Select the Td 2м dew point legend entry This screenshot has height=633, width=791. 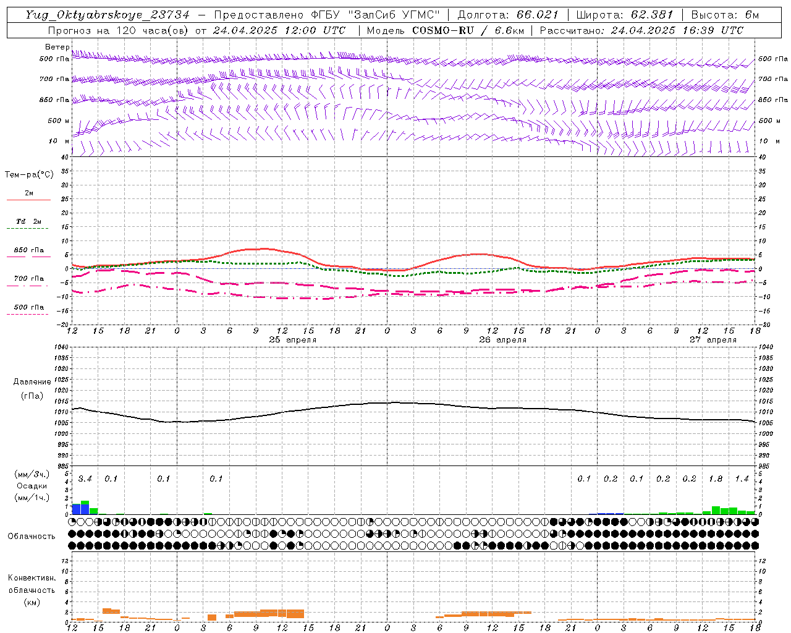29,221
